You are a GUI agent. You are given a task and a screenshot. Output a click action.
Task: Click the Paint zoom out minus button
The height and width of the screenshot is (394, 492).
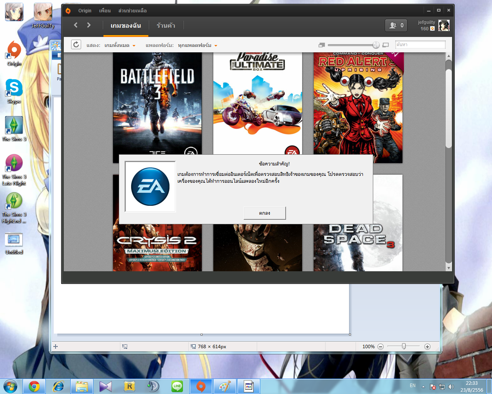pyautogui.click(x=381, y=347)
